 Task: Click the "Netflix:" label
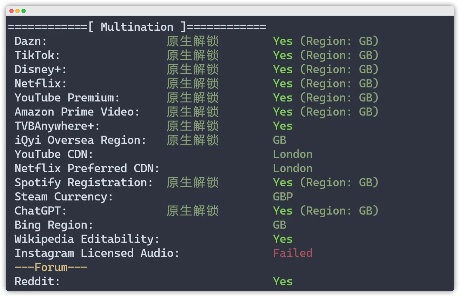41,83
